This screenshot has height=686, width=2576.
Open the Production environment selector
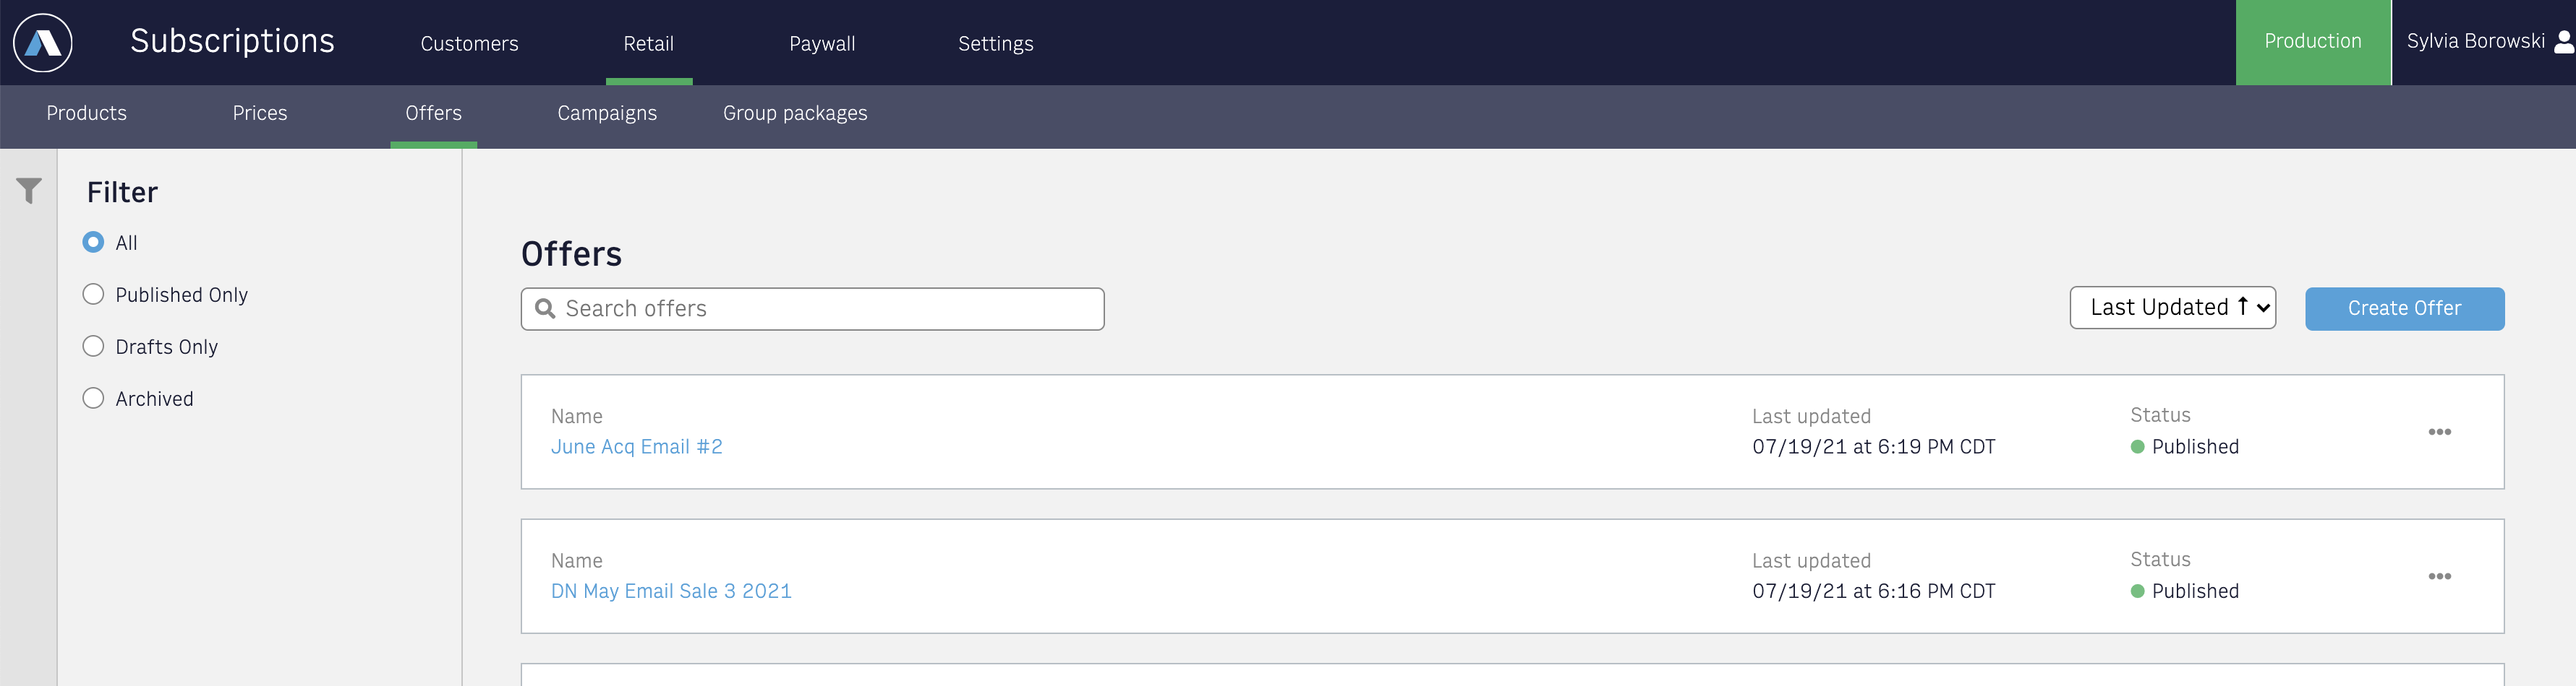pyautogui.click(x=2312, y=42)
